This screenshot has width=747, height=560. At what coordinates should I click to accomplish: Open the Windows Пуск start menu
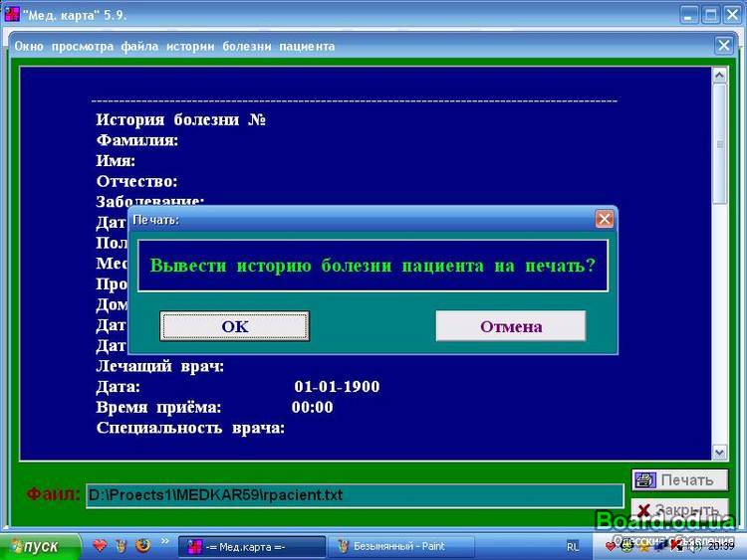(x=35, y=546)
